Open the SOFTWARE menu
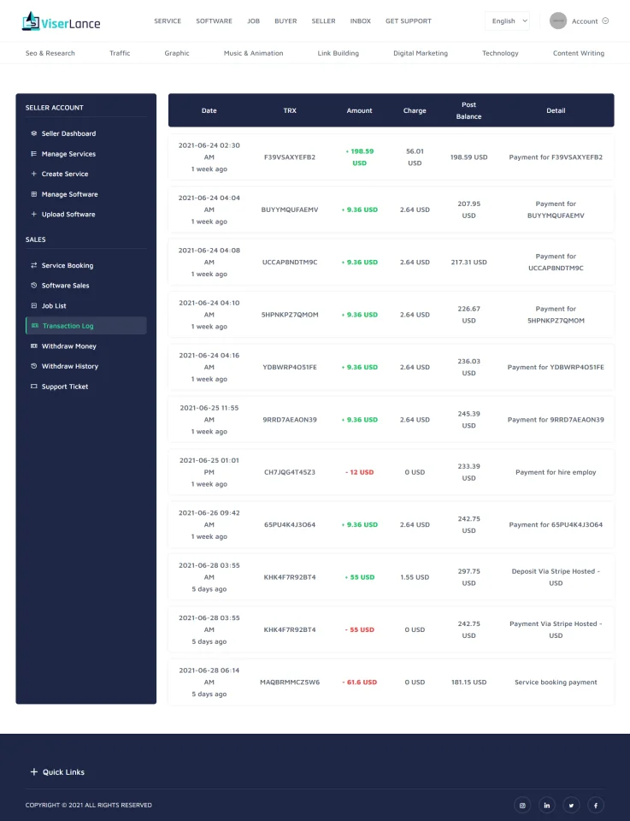The image size is (630, 821). 214,21
